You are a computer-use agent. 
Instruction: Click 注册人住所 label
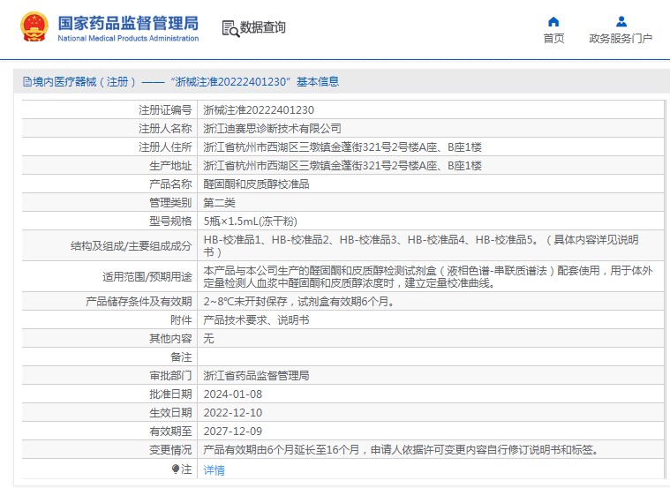(165, 147)
